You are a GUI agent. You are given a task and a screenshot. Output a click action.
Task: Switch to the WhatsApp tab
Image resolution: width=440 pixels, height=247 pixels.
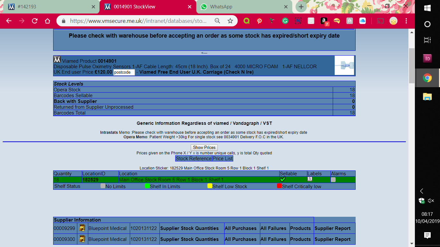click(x=242, y=7)
